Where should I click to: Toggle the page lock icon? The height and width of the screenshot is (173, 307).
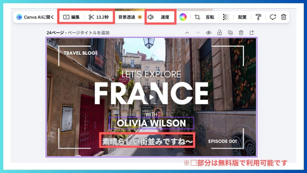click(x=219, y=32)
